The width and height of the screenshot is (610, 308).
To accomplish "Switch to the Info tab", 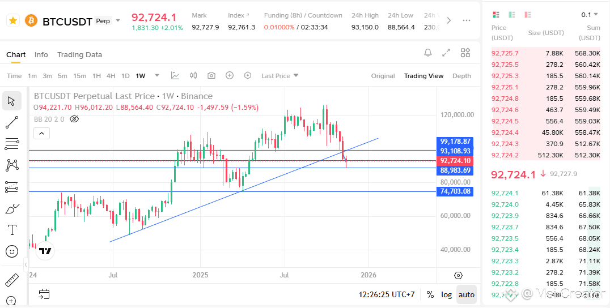I will [x=41, y=55].
